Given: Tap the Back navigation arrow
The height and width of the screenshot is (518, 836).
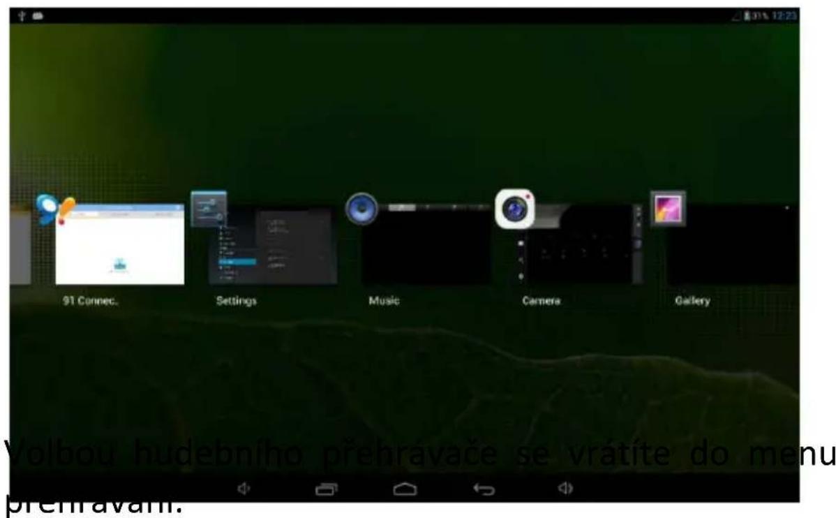Looking at the screenshot, I should click(x=484, y=489).
